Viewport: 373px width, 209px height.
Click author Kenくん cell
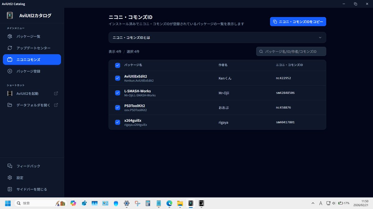point(225,78)
